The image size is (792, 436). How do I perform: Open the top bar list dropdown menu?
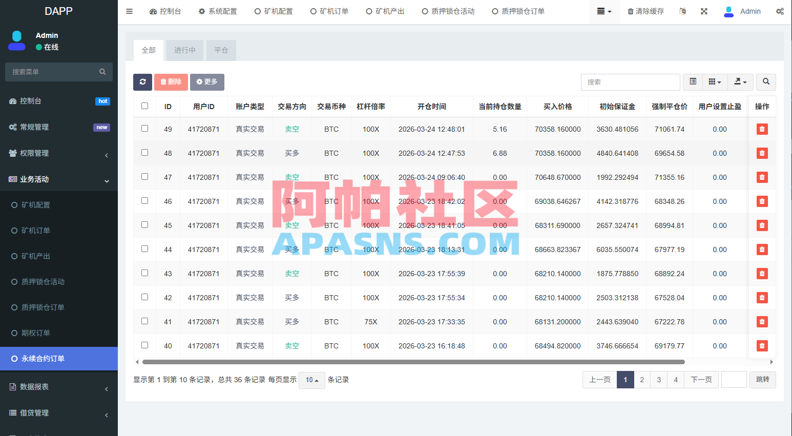(x=604, y=11)
